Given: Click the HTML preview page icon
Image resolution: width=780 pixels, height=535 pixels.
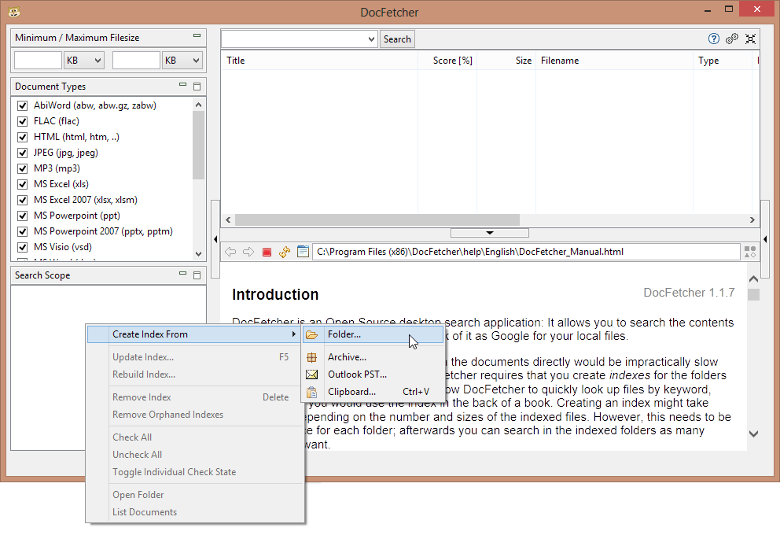Looking at the screenshot, I should click(303, 252).
